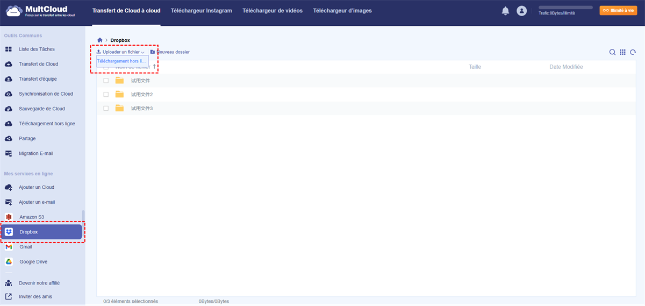Click the Trafic:0Bytes/Illimité text
Screen dimensions: 645x306
coord(557,13)
